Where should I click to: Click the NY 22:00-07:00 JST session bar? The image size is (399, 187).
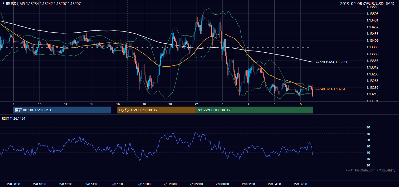click(254, 110)
